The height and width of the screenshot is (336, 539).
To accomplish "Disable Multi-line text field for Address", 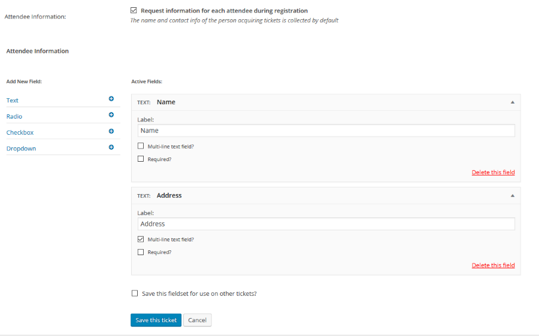I will click(x=141, y=239).
